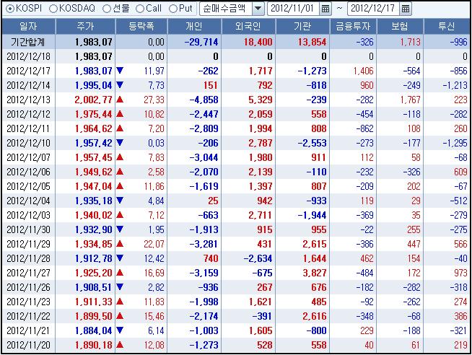Click the 일자 column header
This screenshot has width=472, height=355.
(x=29, y=27)
